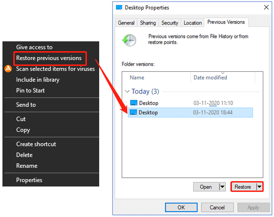Choose Properties in the context menu
The image size is (274, 217).
(29, 180)
